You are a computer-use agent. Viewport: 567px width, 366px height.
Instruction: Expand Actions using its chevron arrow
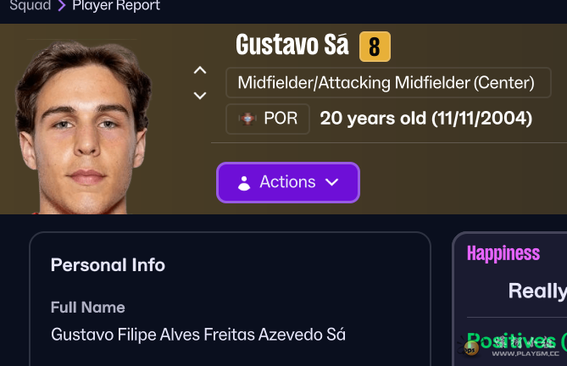tap(332, 182)
